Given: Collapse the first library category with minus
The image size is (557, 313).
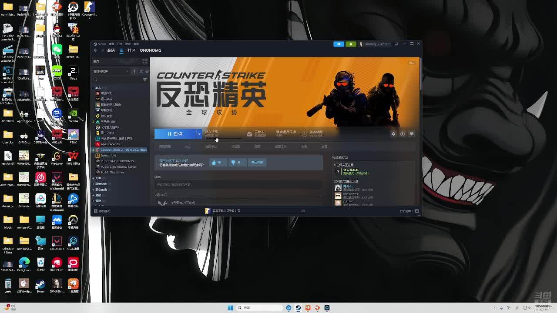Looking at the screenshot, I should click(x=94, y=88).
